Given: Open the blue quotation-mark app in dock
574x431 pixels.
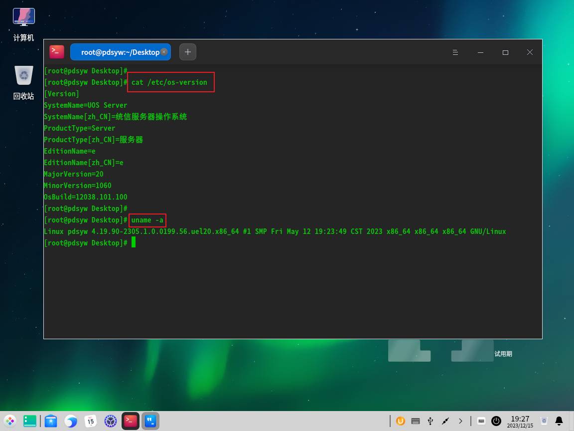Looking at the screenshot, I should (150, 421).
